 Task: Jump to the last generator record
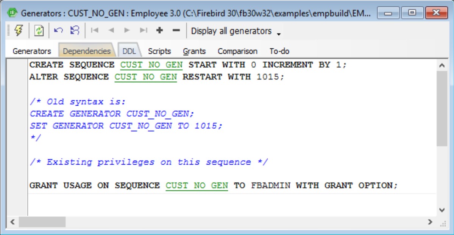click(144, 31)
